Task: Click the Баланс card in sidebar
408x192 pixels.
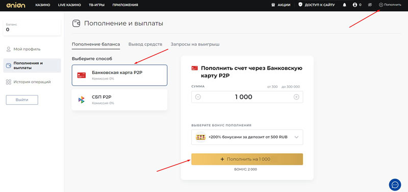Action: [32, 28]
